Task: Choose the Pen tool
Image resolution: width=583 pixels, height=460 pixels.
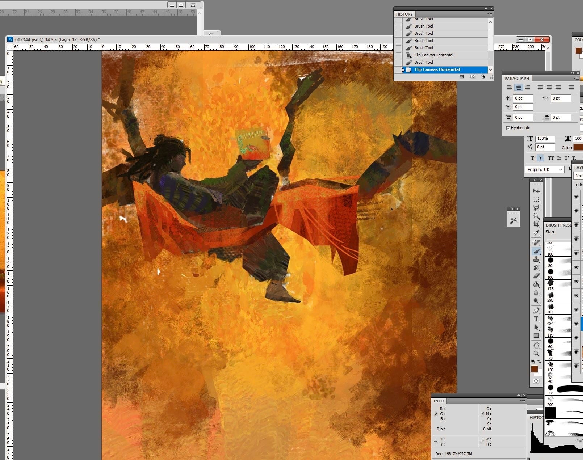Action: tap(536, 311)
